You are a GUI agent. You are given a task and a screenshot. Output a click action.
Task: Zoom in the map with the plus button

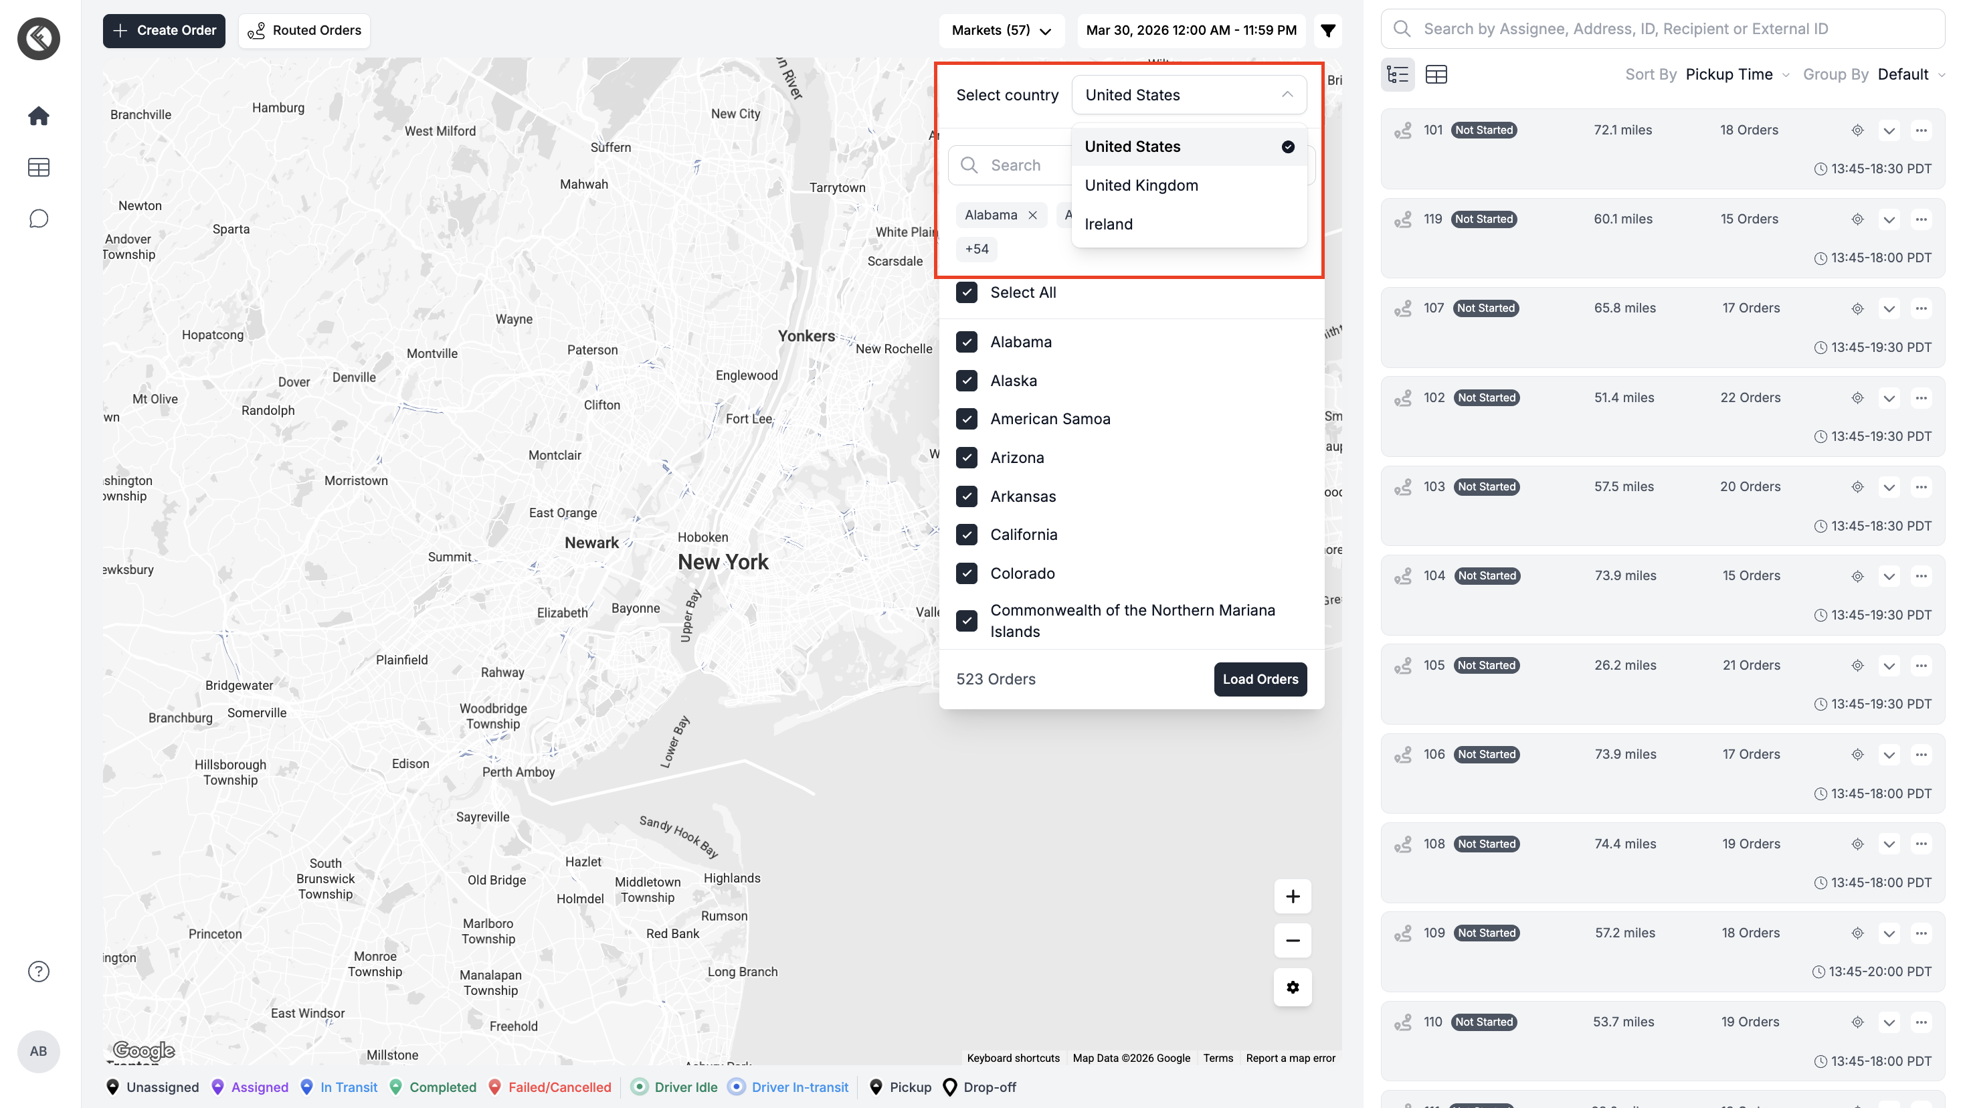1293,896
